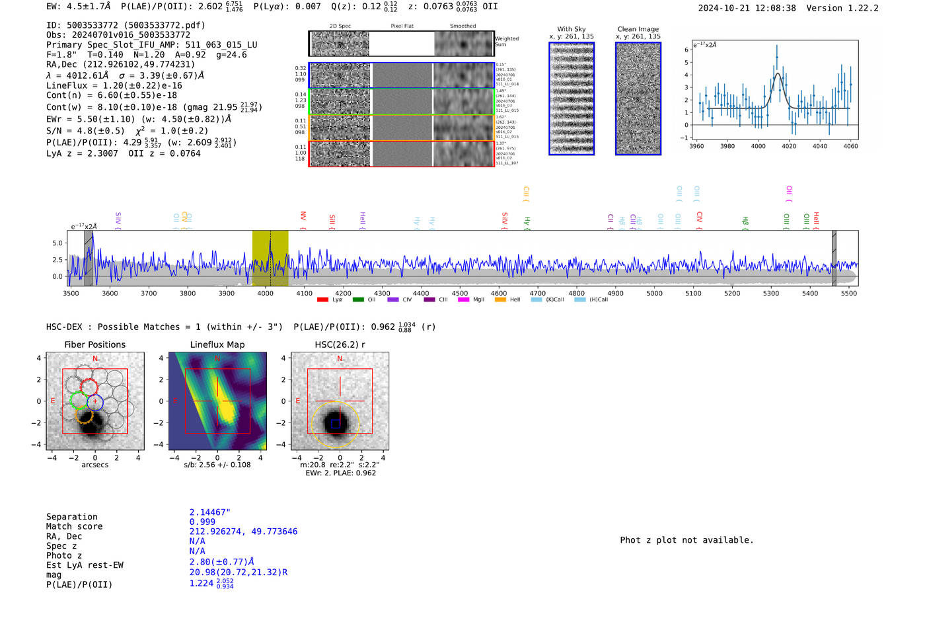Select the orange dashed fiber circle
925x630 pixels.
tap(83, 415)
